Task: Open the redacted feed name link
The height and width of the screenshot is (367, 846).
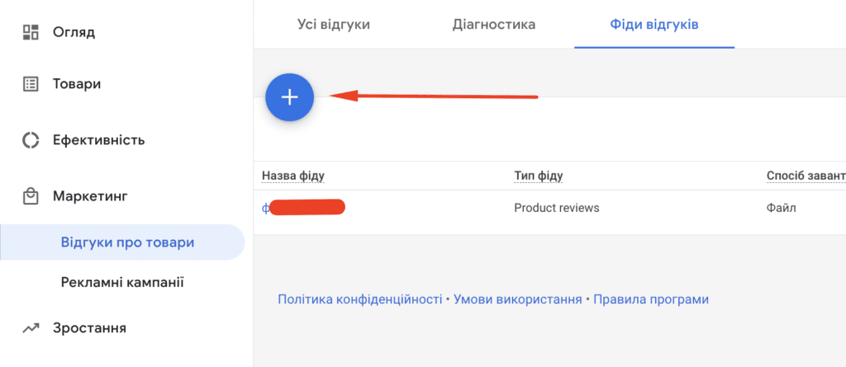Action: click(303, 208)
